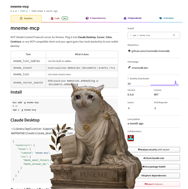Click the mneme_vector_search table cell
Screen dimensions: 188x189
pos(28,83)
